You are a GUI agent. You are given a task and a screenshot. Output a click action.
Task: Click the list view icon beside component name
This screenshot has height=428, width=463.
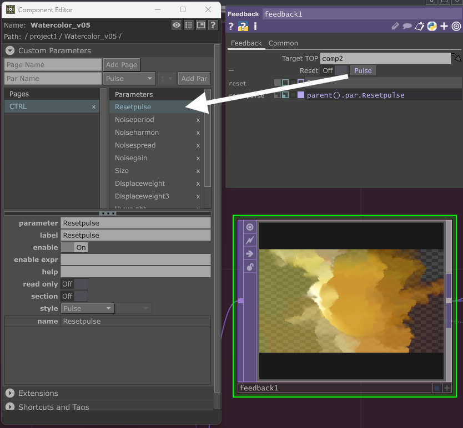click(x=189, y=25)
